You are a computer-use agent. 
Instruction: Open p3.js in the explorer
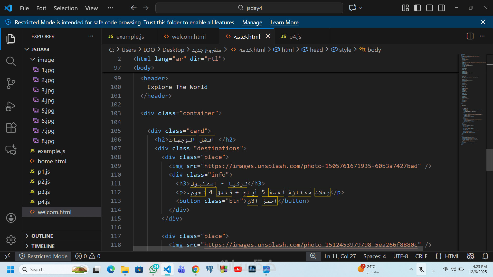44,192
